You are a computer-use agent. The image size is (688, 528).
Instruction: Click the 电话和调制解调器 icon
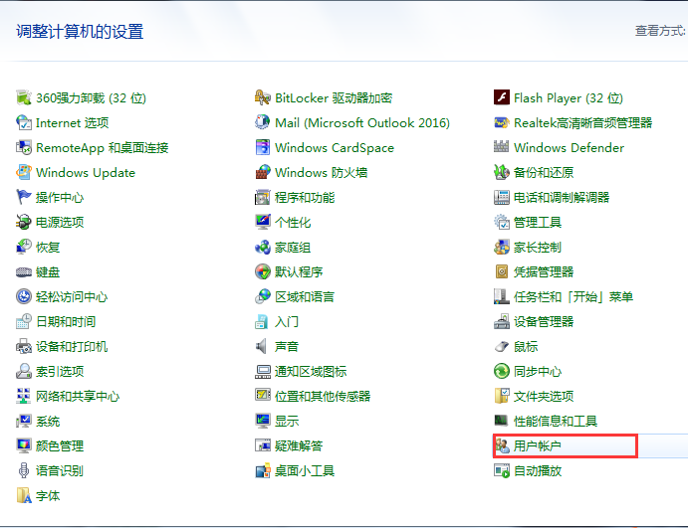502,197
